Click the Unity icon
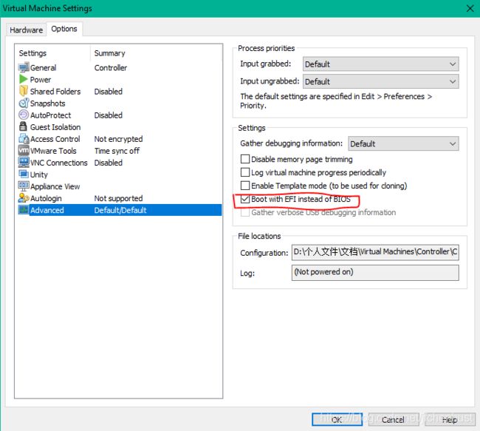Viewport: 480px width, 431px height. (x=24, y=174)
